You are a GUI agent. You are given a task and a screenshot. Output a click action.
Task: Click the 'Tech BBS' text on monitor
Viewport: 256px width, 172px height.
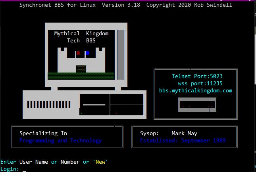(81, 40)
